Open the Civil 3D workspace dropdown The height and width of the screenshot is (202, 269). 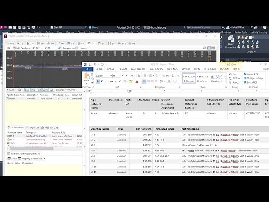(83, 27)
